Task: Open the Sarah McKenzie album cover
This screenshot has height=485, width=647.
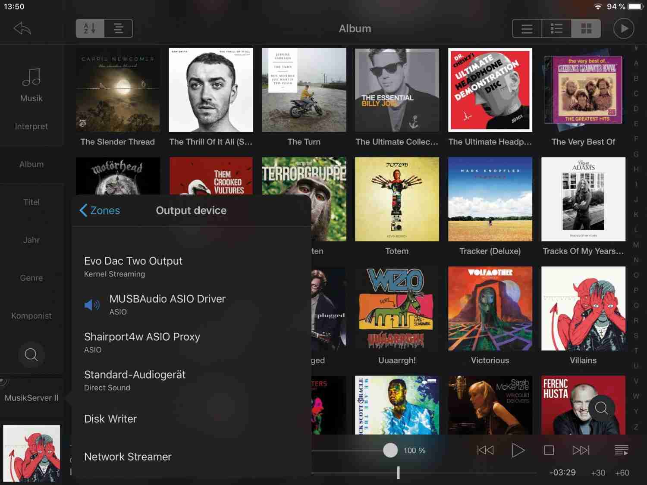Action: tap(490, 405)
